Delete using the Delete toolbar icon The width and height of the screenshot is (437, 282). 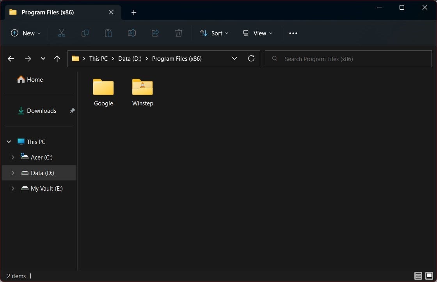tap(179, 33)
